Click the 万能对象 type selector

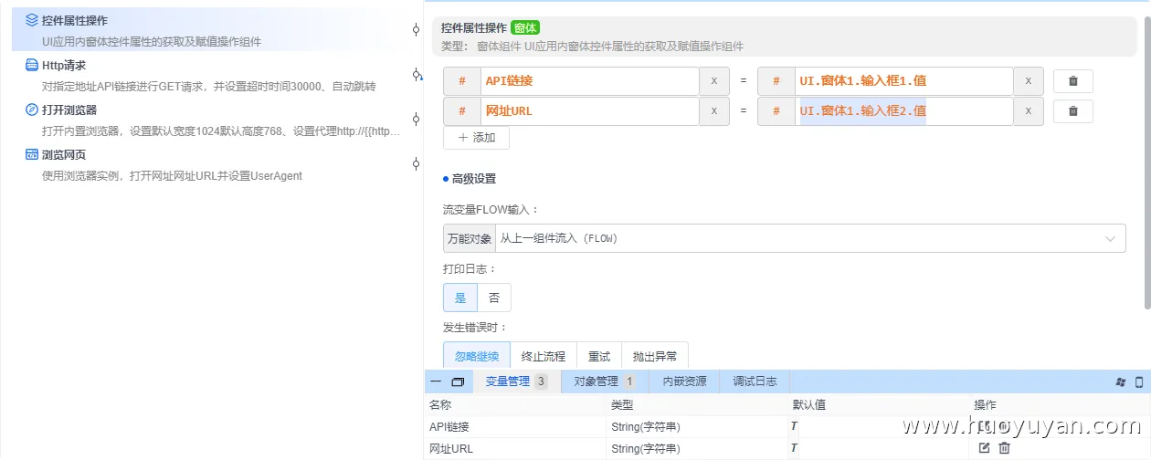[x=470, y=238]
